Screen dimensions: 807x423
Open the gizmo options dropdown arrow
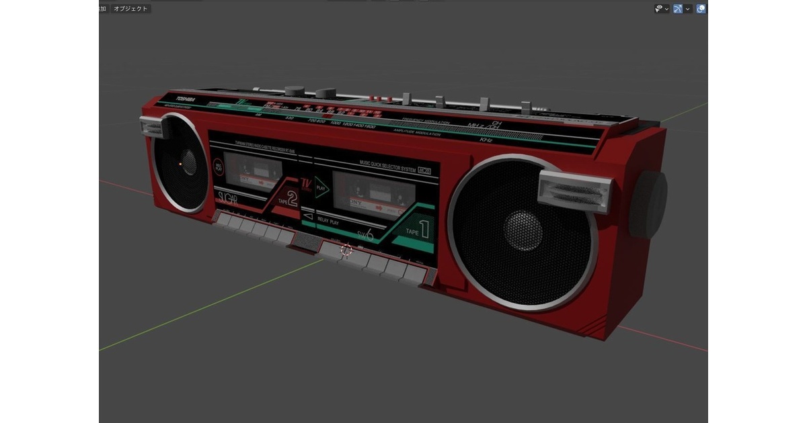click(688, 9)
